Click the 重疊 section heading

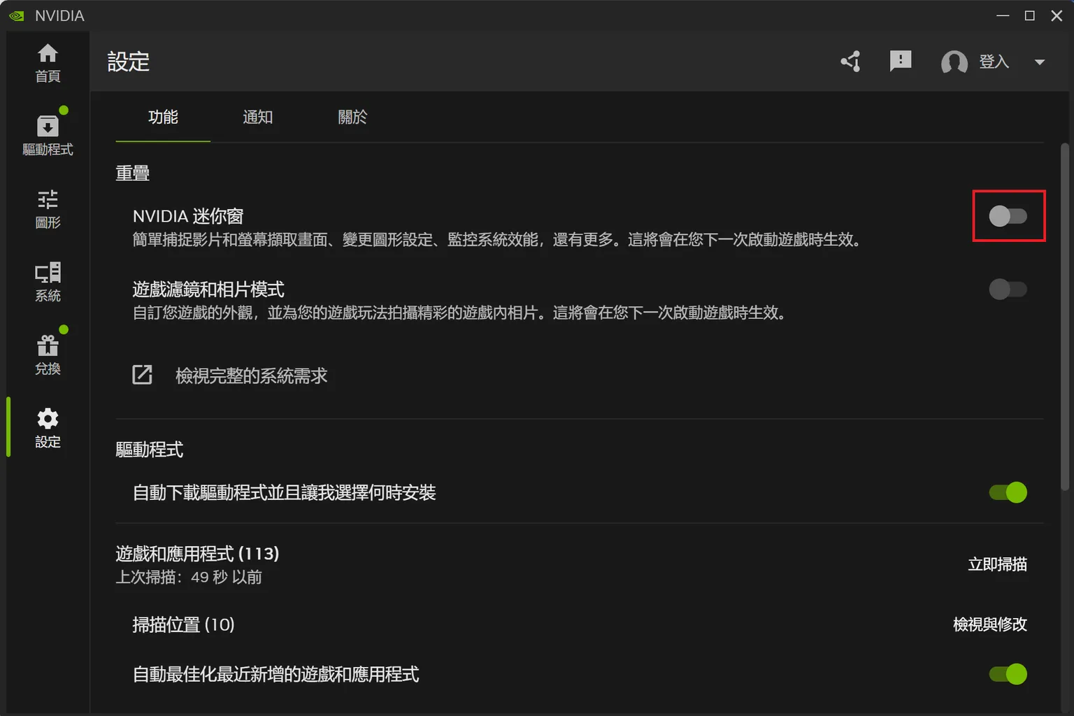click(x=133, y=173)
